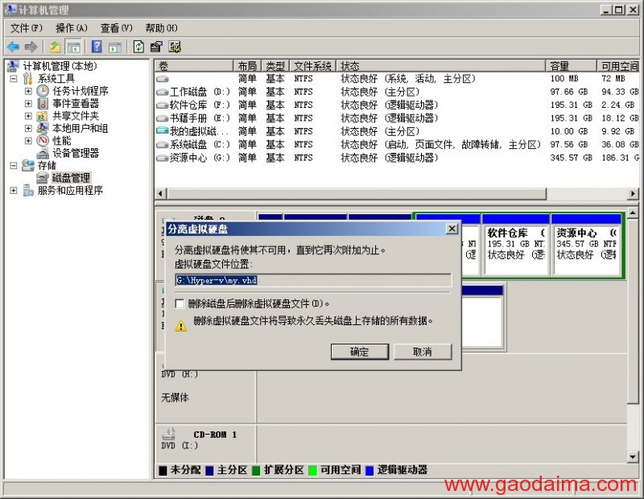Select the 事件查看器 icon in tree

43,103
